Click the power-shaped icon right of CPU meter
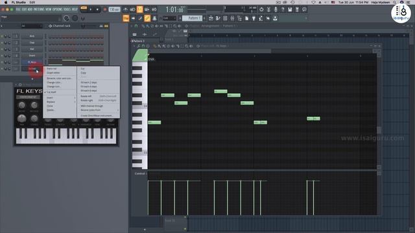415x233 pixels. pos(261,10)
